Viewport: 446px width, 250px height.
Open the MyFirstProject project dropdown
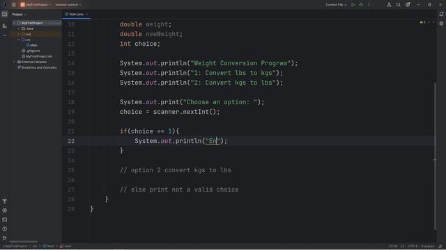36,5
